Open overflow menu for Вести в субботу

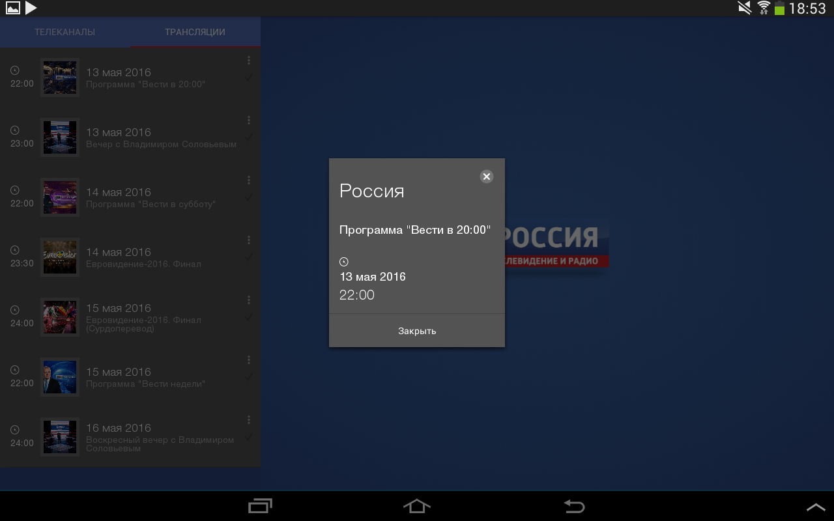point(249,180)
